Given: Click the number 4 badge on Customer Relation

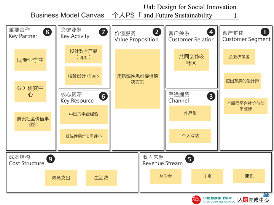Looking at the screenshot, I should [x=211, y=32].
